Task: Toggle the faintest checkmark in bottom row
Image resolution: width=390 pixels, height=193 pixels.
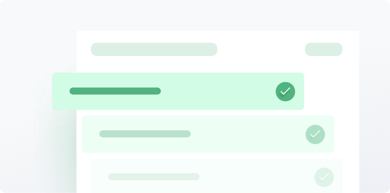Action: (x=324, y=177)
